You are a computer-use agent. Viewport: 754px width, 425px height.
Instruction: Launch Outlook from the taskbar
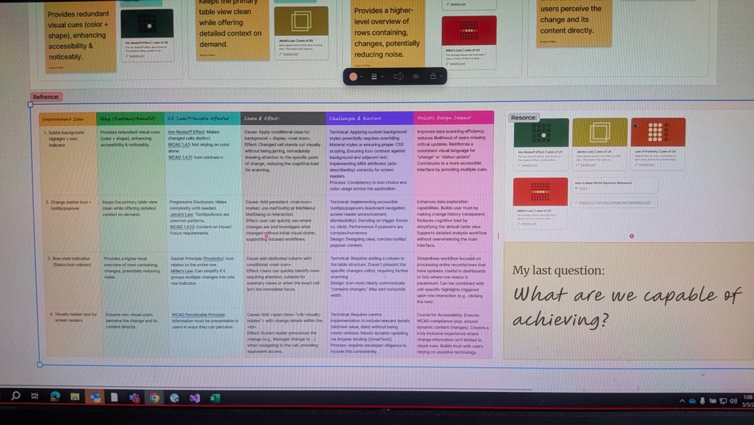(x=95, y=397)
